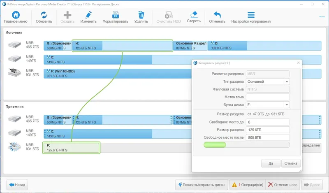Click the NTFS Файловая система field
Screen dimensions: 329x193
pyautogui.click(x=268, y=89)
